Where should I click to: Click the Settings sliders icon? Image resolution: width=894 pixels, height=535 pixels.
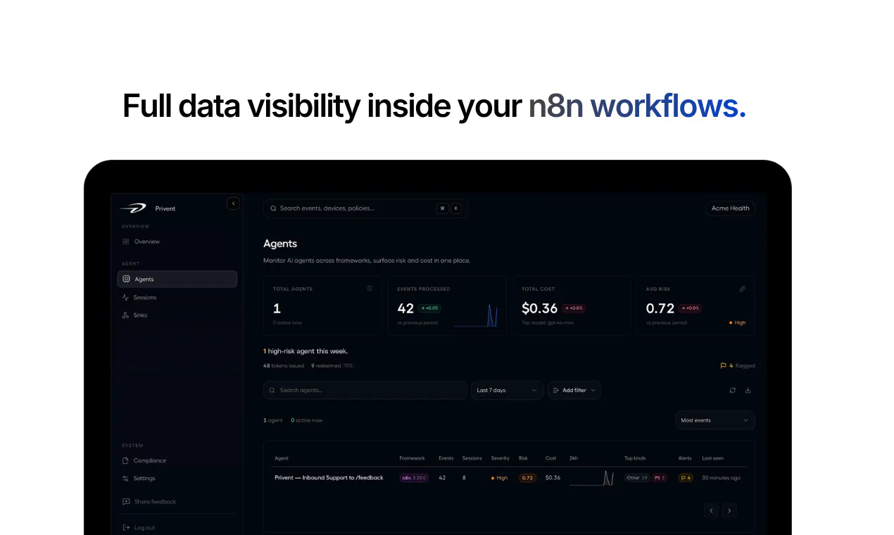pos(125,479)
